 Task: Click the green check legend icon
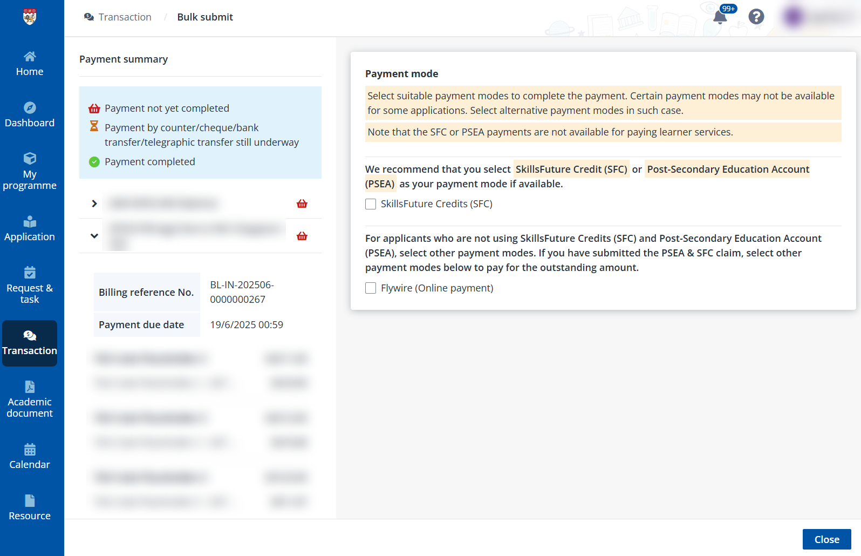pyautogui.click(x=94, y=162)
